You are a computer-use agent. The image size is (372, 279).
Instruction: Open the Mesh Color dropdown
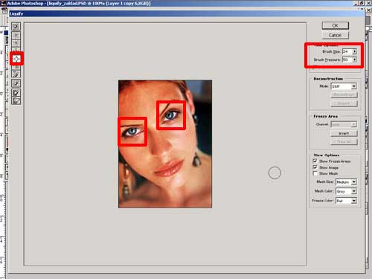[346, 191]
